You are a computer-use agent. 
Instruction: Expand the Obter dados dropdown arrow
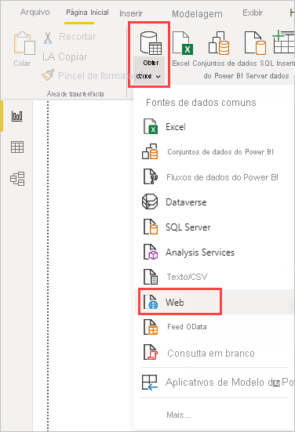(158, 77)
